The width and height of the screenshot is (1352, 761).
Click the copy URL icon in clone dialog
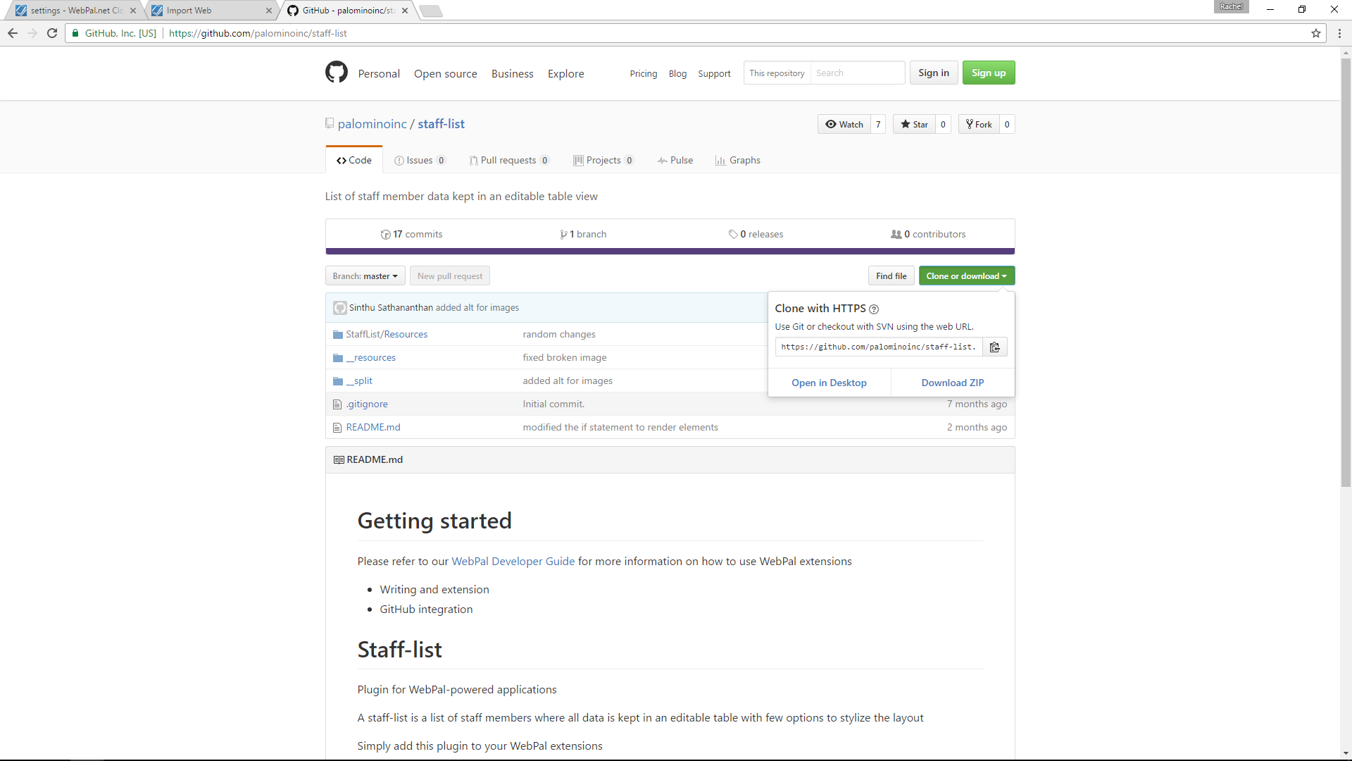[x=994, y=347]
